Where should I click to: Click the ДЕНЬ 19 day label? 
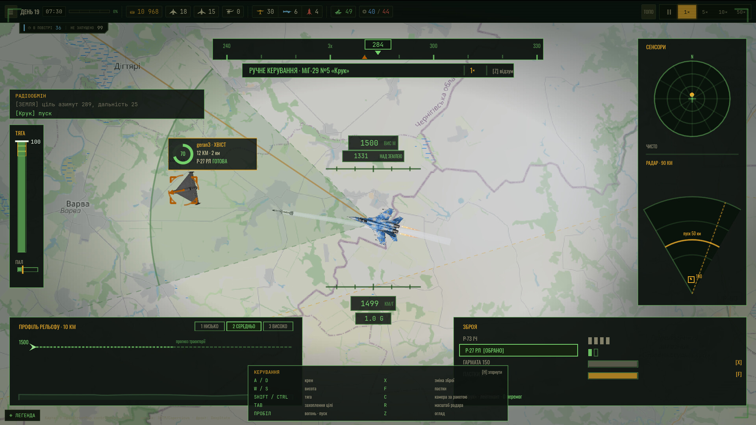pos(30,12)
